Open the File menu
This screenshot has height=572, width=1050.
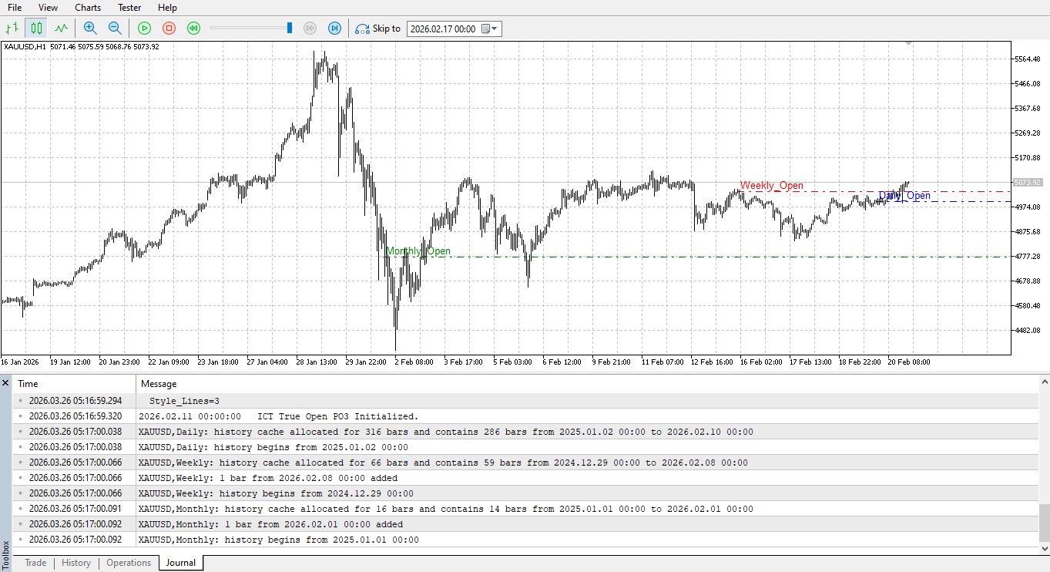point(14,8)
